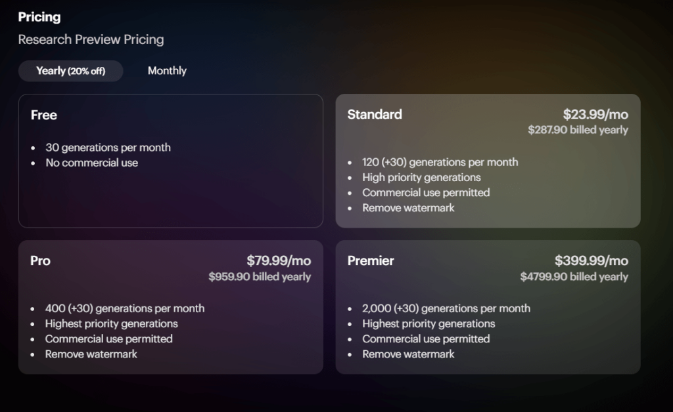Click the Pricing heading
673x412 pixels.
coord(39,17)
